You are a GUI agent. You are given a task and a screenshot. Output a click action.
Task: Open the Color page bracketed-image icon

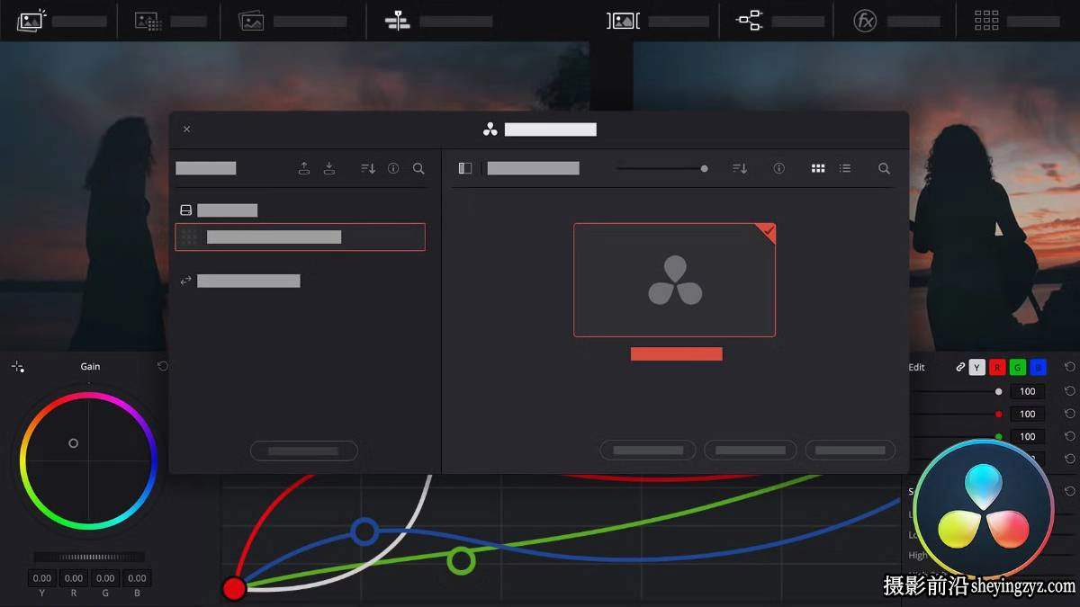pyautogui.click(x=623, y=21)
